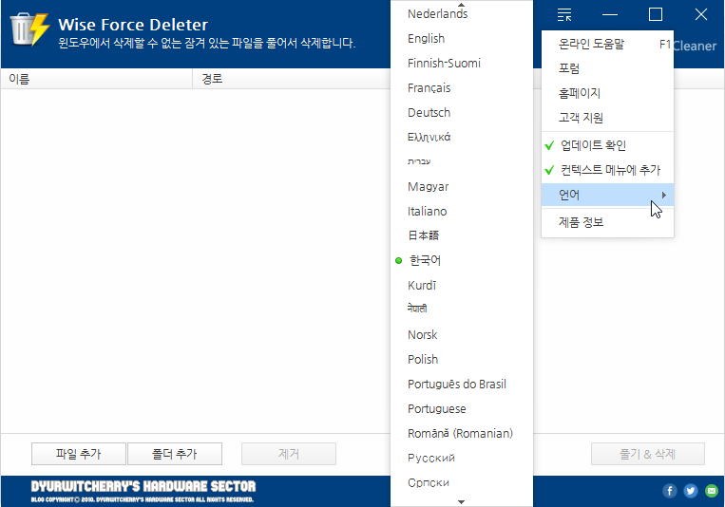Maximize the Wise Force Deleter window

(656, 15)
